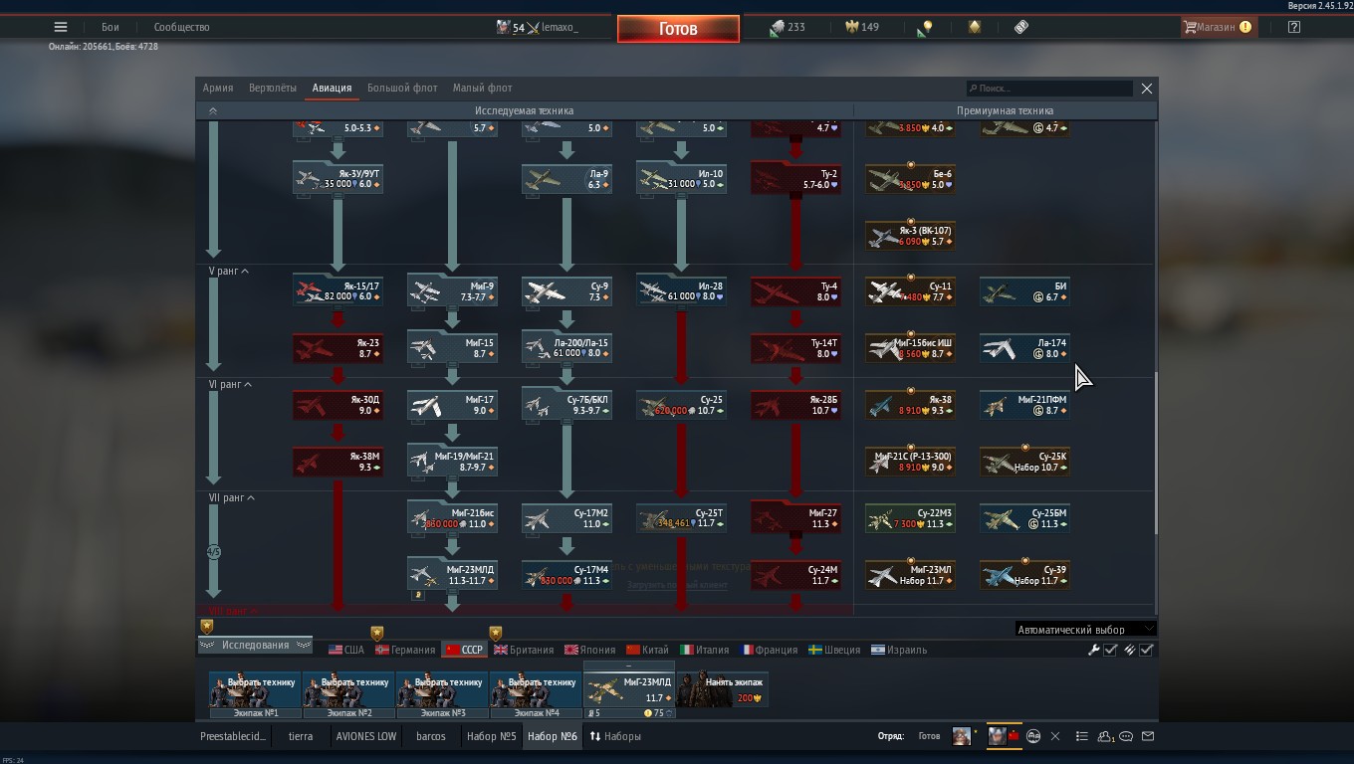Screen dimensions: 1354x764
Task: Open player profile lemaxo_ avatar
Action: click(x=504, y=27)
